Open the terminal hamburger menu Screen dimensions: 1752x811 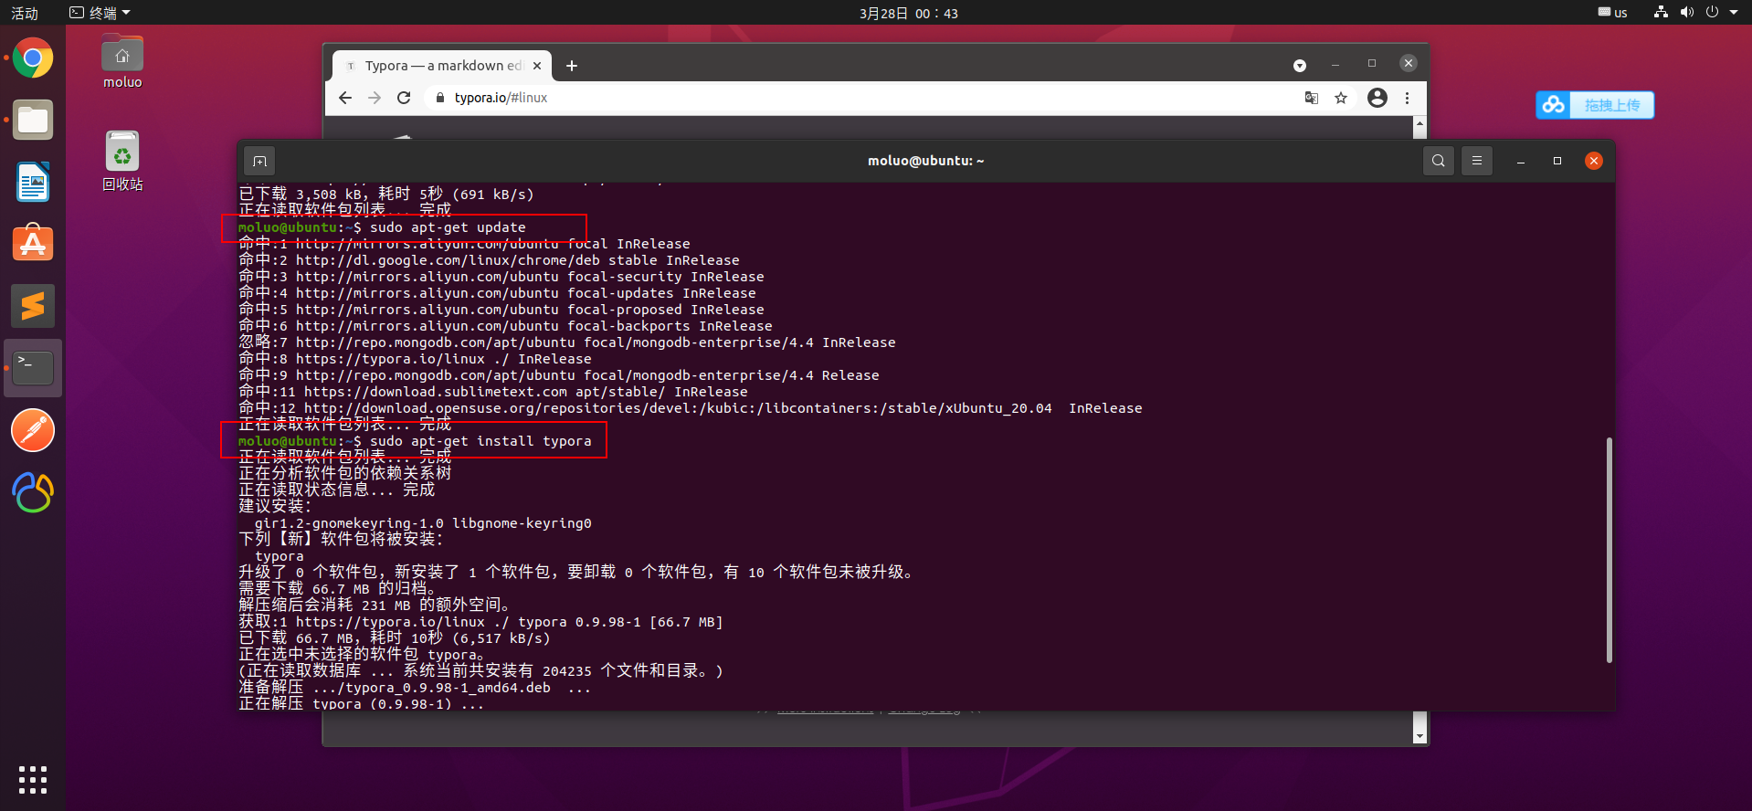(x=1477, y=161)
